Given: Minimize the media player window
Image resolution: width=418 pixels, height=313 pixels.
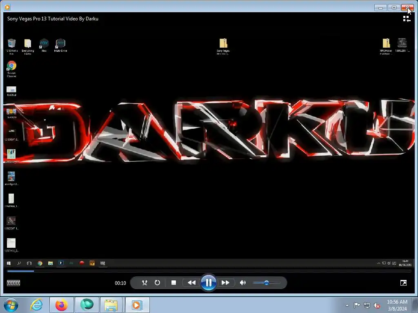Looking at the screenshot, I should pyautogui.click(x=380, y=7).
